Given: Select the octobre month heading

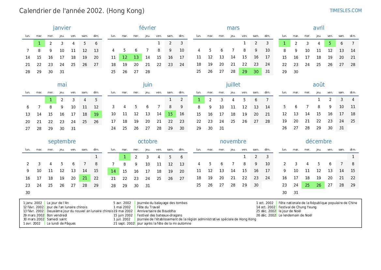Looking at the screenshot, I should (148, 141).
